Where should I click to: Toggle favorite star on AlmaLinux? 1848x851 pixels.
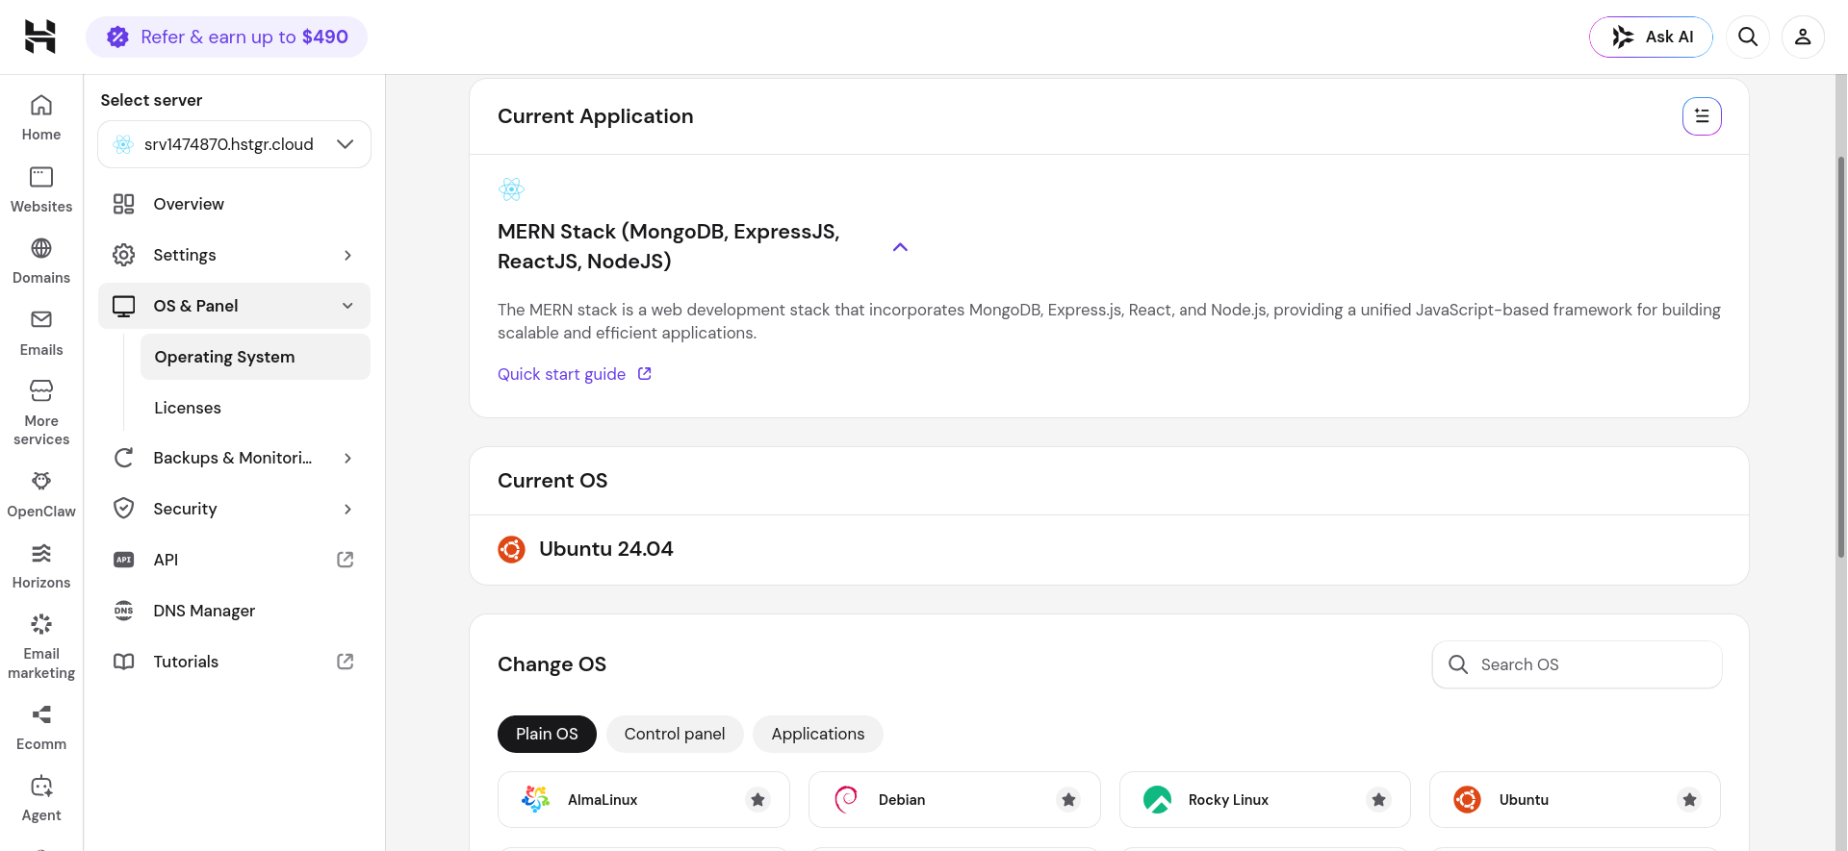point(757,800)
